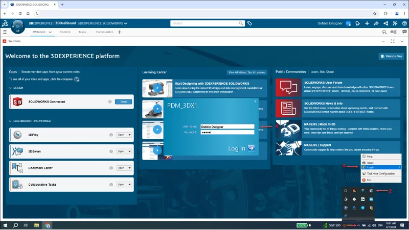The image size is (409, 230).
Task: Open the Help question mark icon in top bar
Action: [404, 23]
